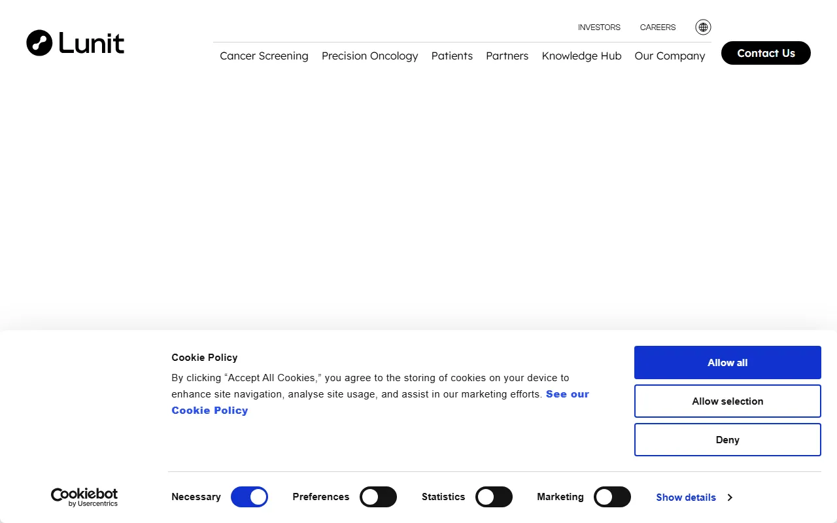Open the Precision Oncology menu
This screenshot has height=523, width=837.
[x=370, y=56]
